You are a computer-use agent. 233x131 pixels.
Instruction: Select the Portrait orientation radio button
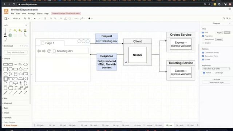(x=204, y=73)
